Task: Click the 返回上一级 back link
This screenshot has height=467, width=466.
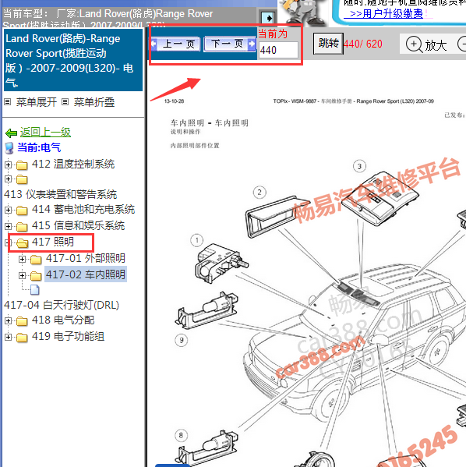Action: (x=45, y=132)
